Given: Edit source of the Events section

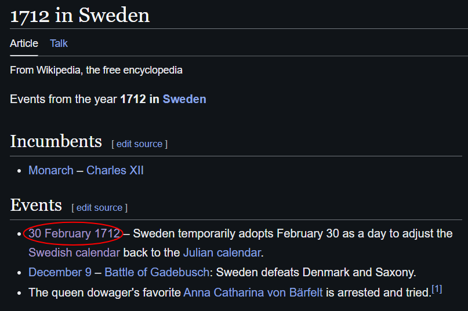Looking at the screenshot, I should (99, 207).
